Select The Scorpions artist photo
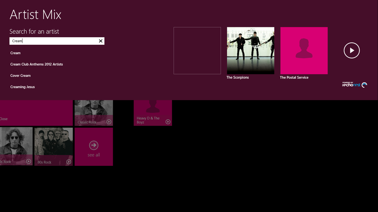This screenshot has height=212, width=378. click(x=251, y=51)
